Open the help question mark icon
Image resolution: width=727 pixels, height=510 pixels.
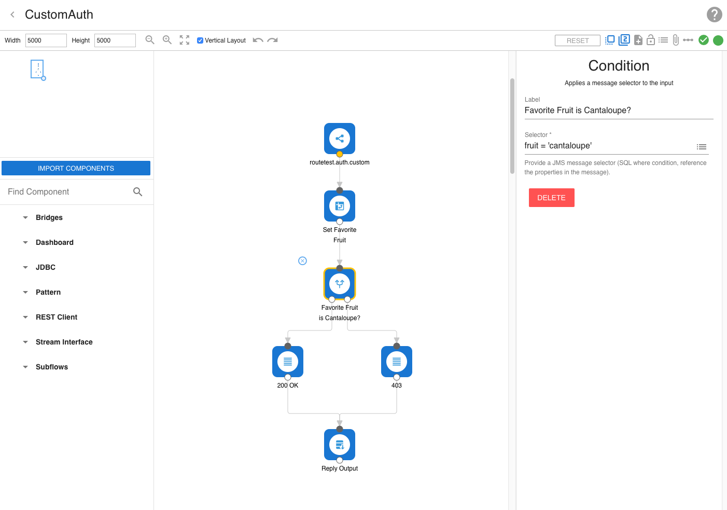coord(714,15)
